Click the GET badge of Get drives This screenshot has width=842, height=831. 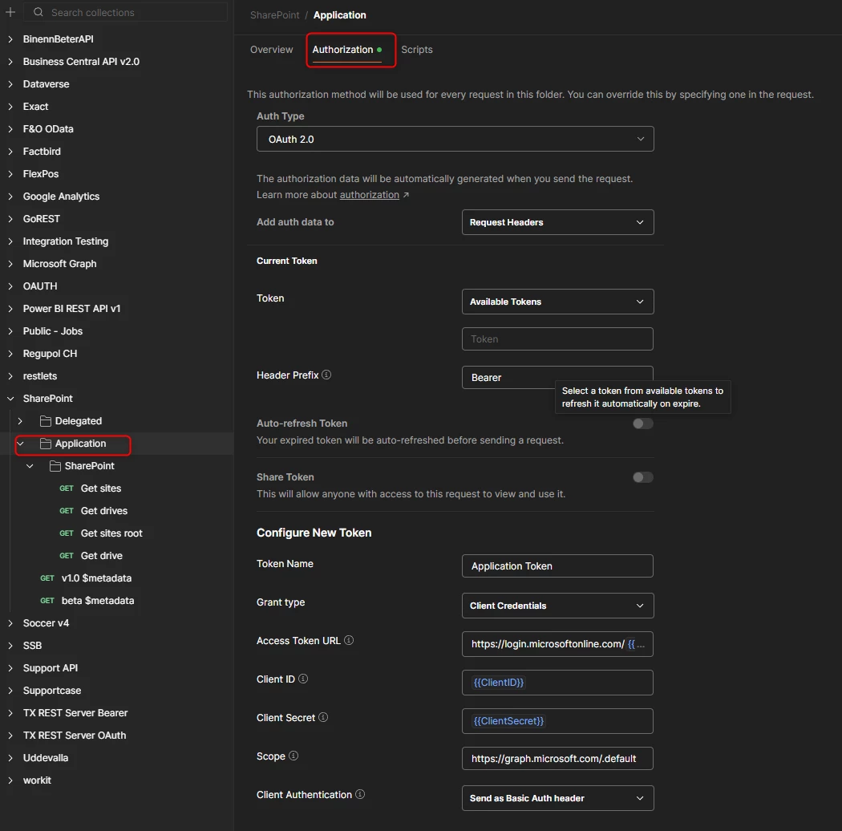(67, 511)
